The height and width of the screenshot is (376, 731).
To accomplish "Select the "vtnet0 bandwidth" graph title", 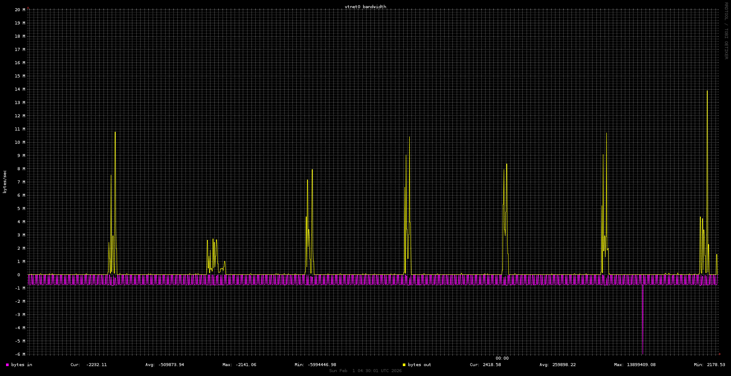I will (365, 7).
